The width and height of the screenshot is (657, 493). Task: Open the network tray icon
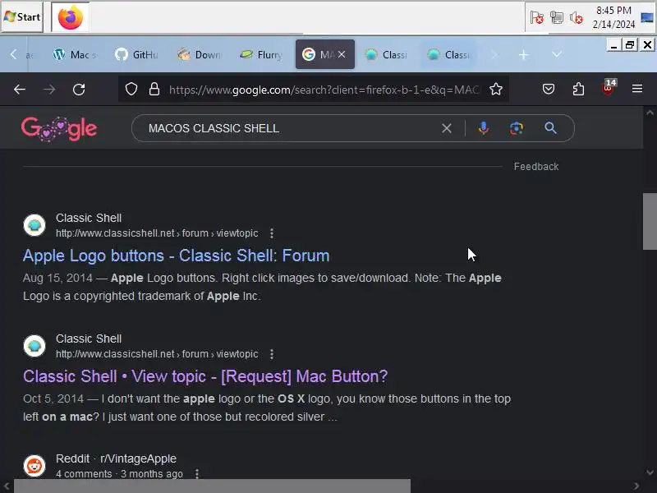pyautogui.click(x=557, y=17)
